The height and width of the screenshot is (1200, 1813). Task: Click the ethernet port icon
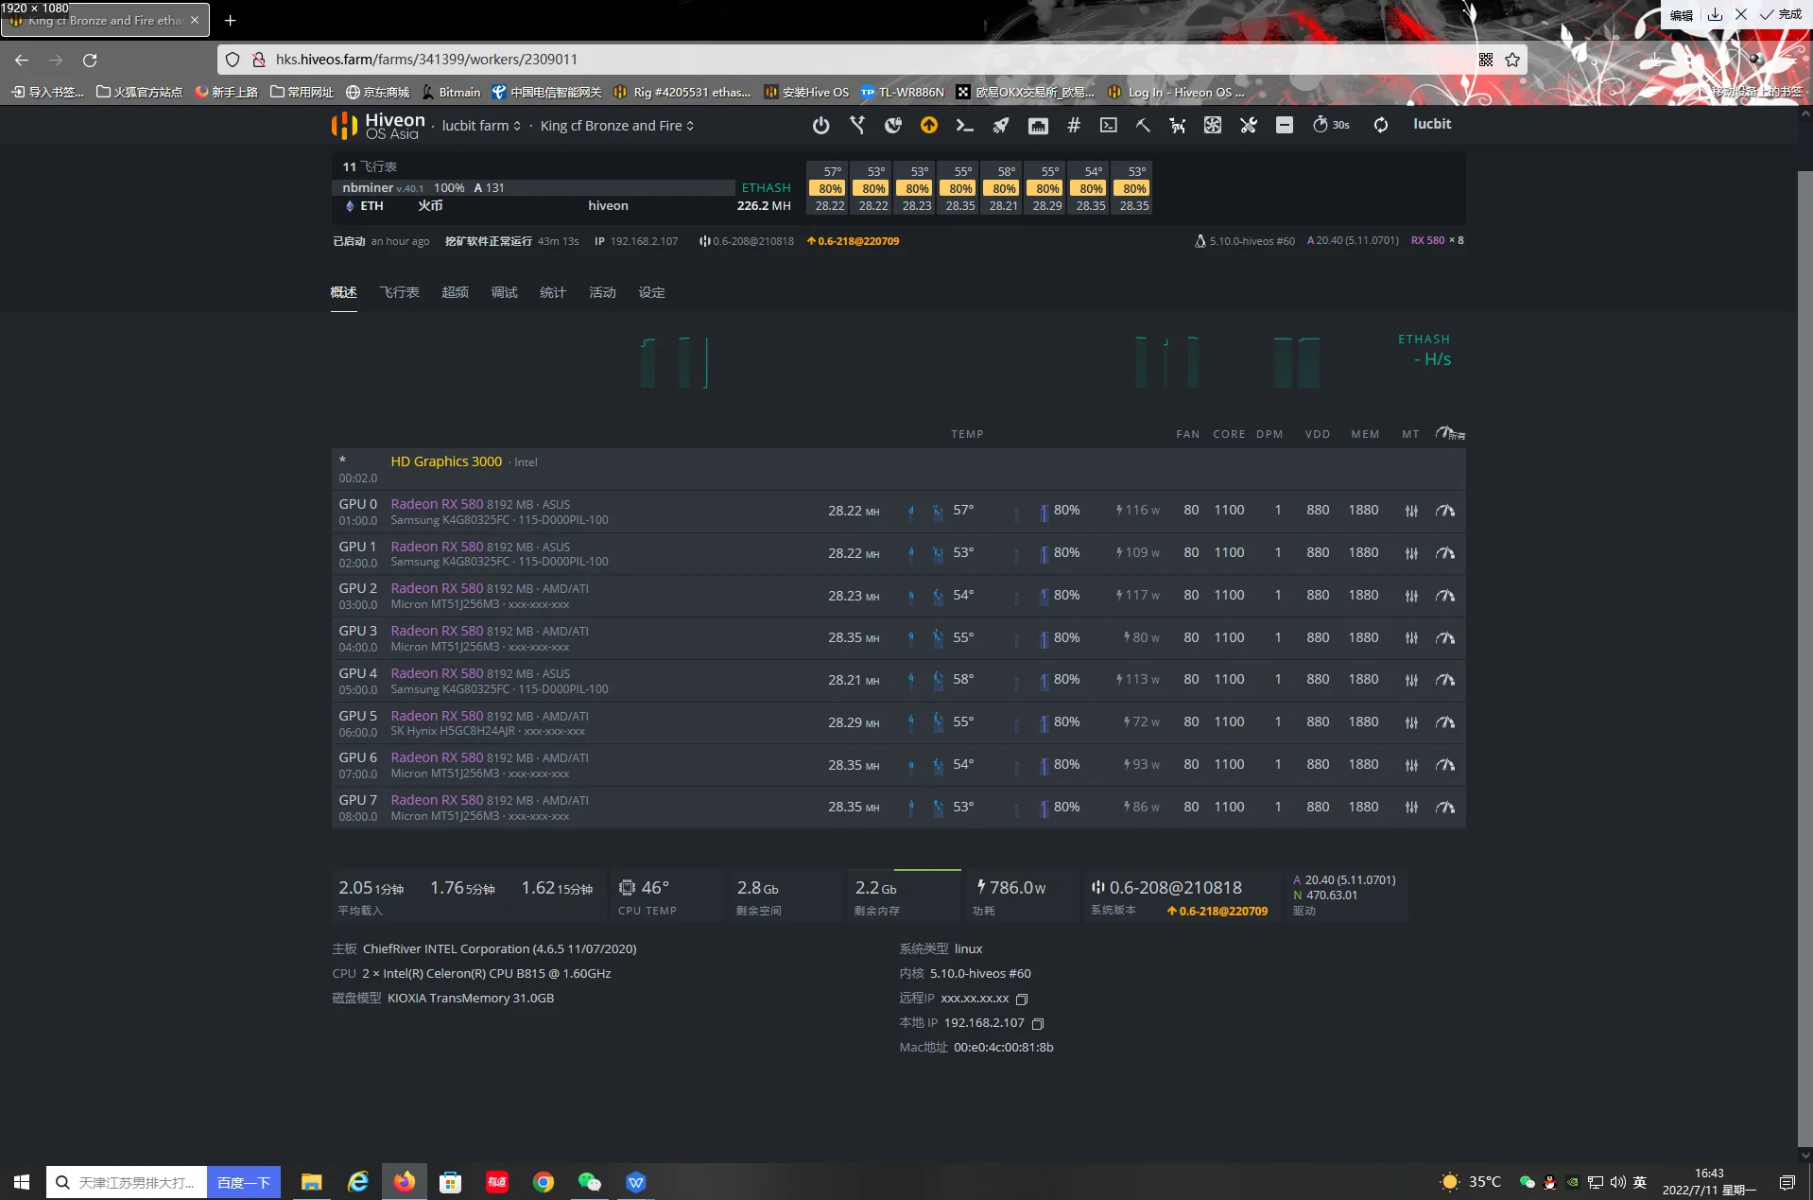coord(1038,125)
